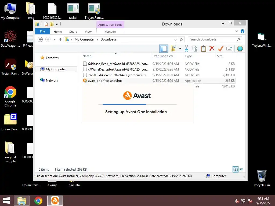Open the DataWagon desktop shortcut

pyautogui.click(x=10, y=39)
